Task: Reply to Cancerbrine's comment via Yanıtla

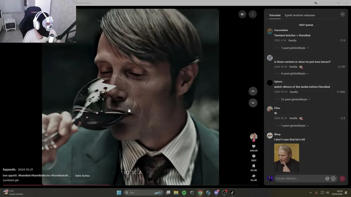Action: 292,40
